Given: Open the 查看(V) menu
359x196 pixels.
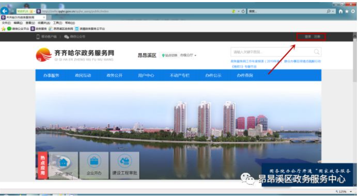Looking at the screenshot, I should click(30, 23).
